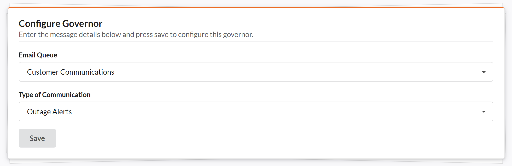Image resolution: width=512 pixels, height=166 pixels.
Task: Click the instruction text about message details
Action: click(x=136, y=34)
